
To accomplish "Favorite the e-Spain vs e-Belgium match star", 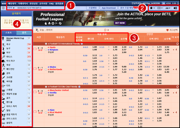I will click(x=46, y=50).
